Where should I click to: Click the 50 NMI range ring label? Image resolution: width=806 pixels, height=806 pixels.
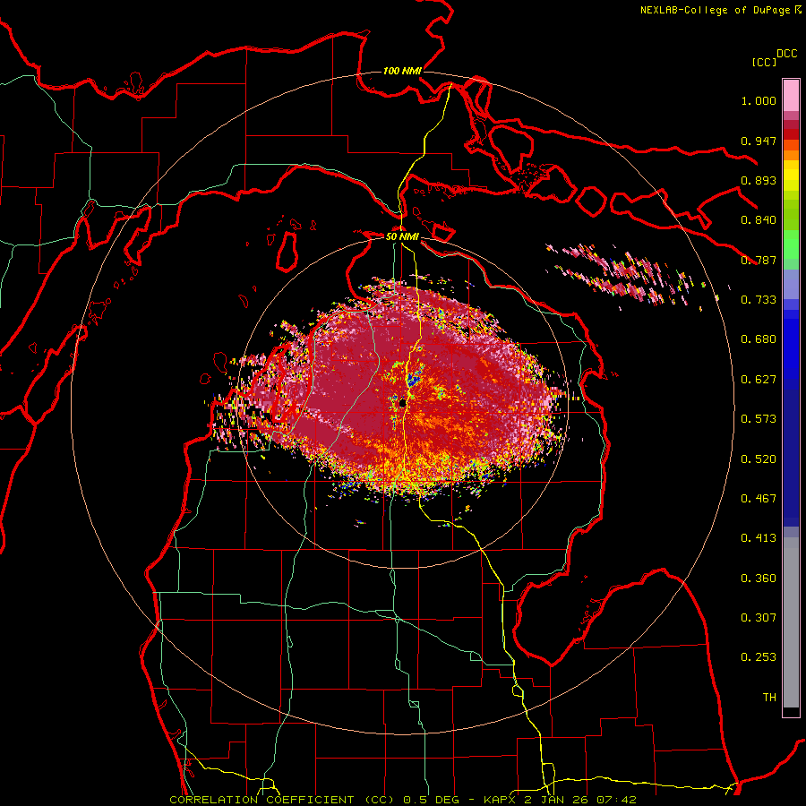click(402, 237)
